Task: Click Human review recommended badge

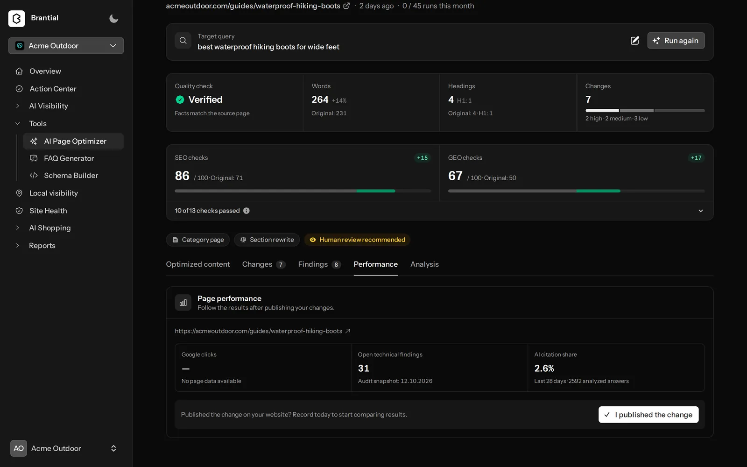Action: click(x=357, y=240)
